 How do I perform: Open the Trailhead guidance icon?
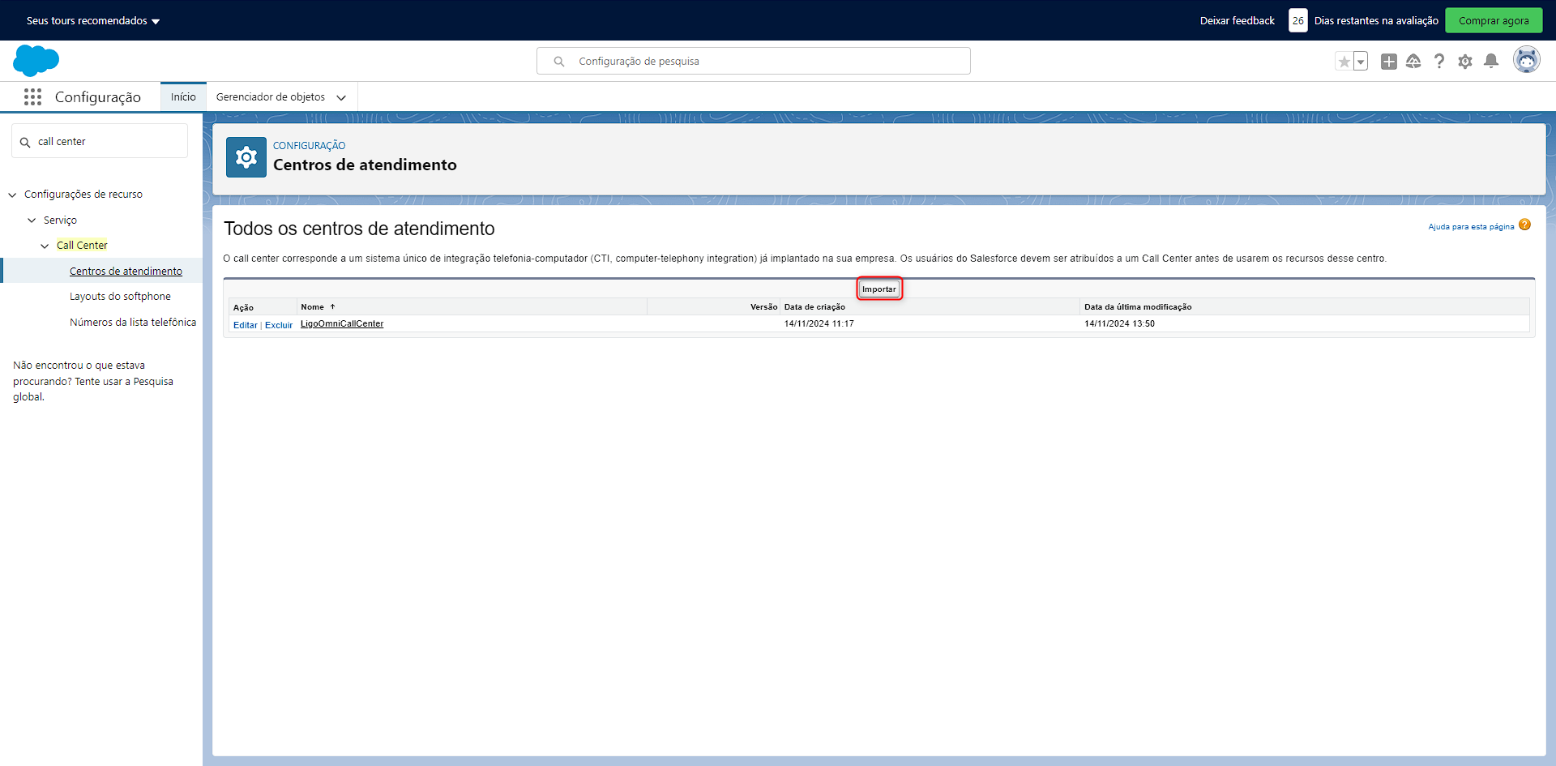[1413, 62]
